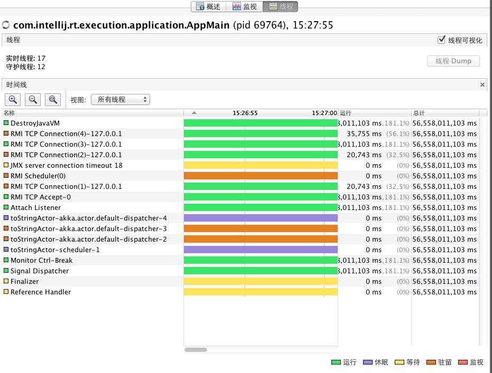Click the refresh spinner beside AppMain process name
Screen dimensions: 492x373
click(7, 24)
